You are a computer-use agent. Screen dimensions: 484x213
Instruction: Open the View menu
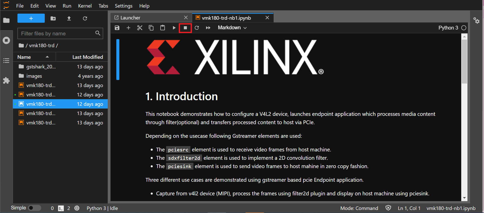pos(51,6)
